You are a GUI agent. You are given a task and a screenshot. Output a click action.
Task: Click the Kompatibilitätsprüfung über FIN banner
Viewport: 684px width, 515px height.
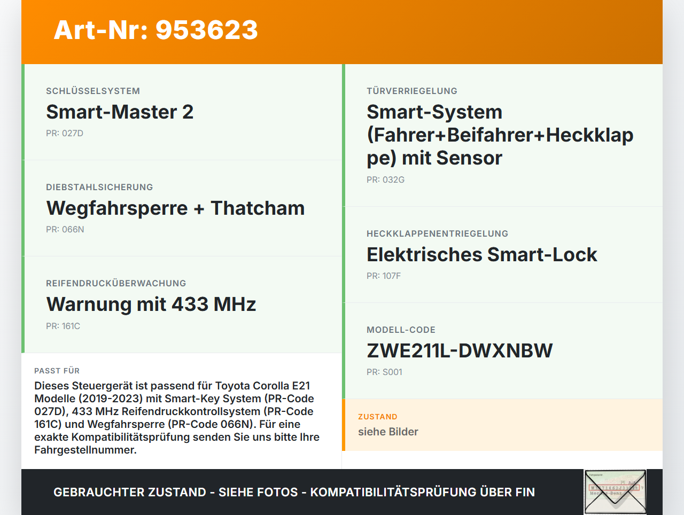(294, 492)
